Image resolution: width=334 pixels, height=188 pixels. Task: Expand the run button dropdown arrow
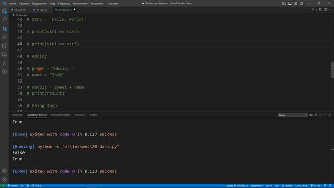point(316,10)
